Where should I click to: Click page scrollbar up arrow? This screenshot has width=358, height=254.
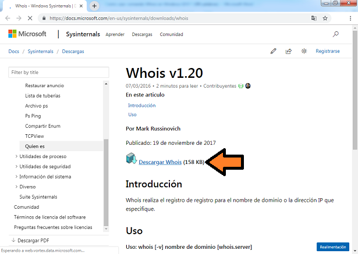tap(355, 27)
